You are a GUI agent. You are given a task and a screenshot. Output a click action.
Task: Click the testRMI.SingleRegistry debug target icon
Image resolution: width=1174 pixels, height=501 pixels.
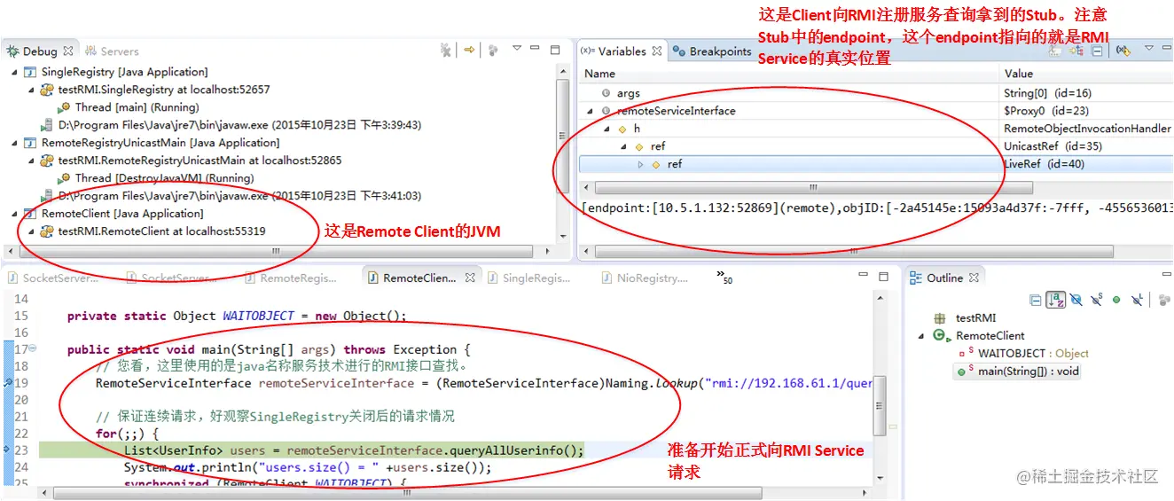47,90
